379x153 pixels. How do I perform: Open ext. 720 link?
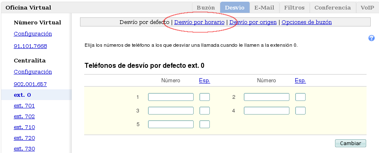tap(24, 138)
